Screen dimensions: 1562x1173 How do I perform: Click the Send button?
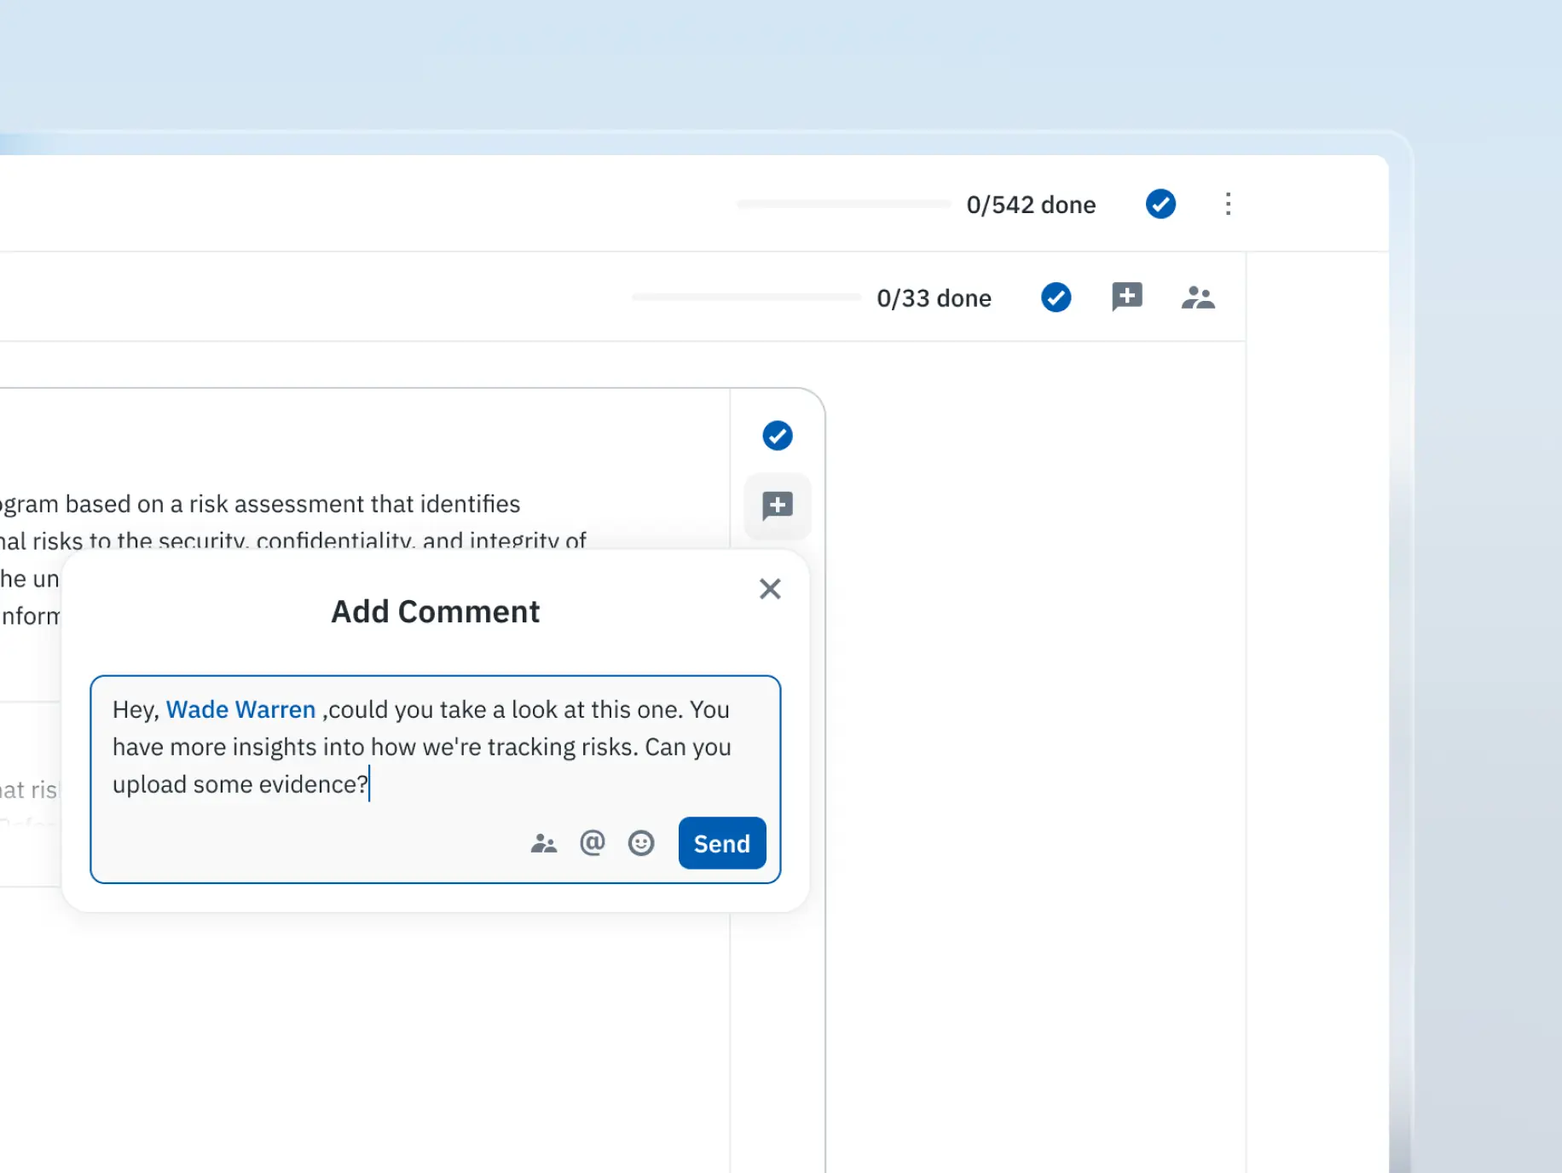[721, 843]
